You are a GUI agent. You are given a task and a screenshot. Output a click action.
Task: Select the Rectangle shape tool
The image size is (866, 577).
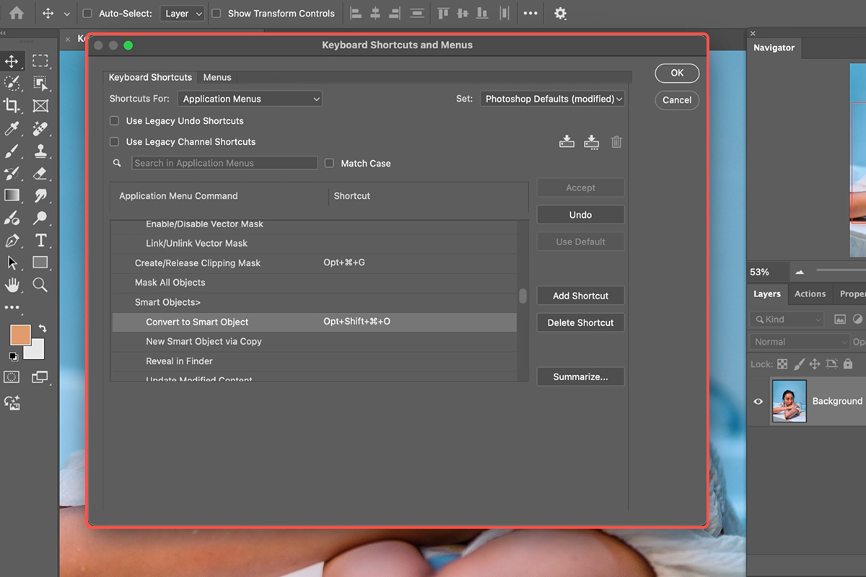point(40,263)
